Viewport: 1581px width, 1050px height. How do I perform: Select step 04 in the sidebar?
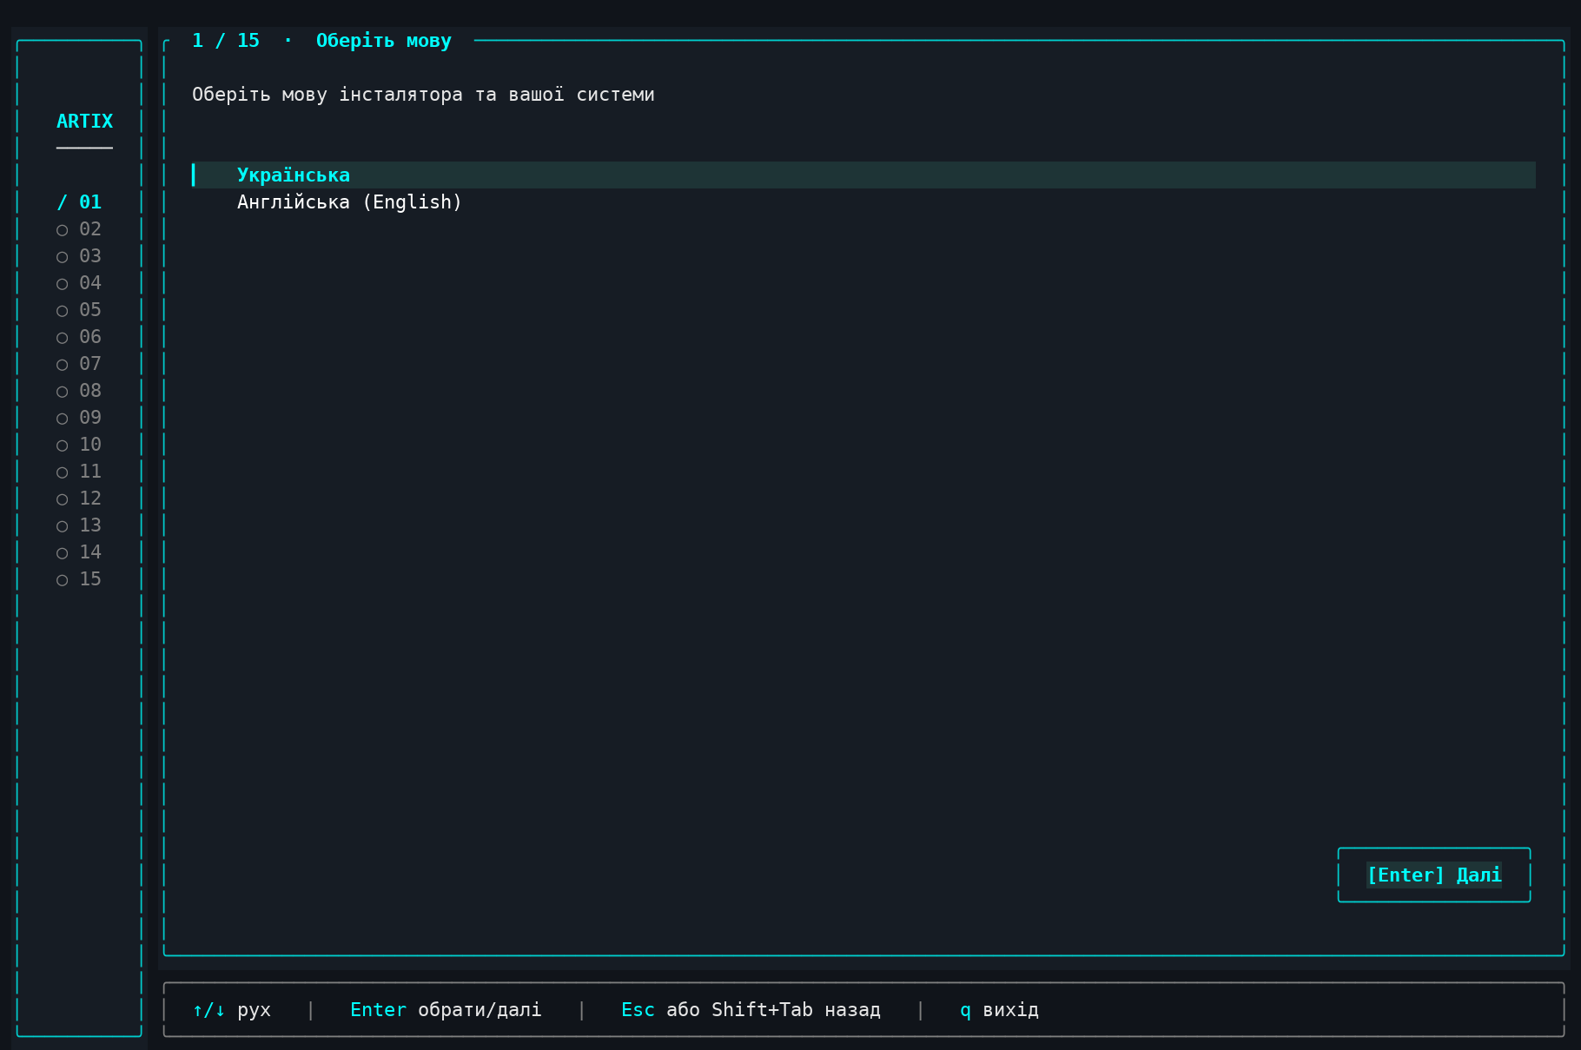tap(79, 283)
